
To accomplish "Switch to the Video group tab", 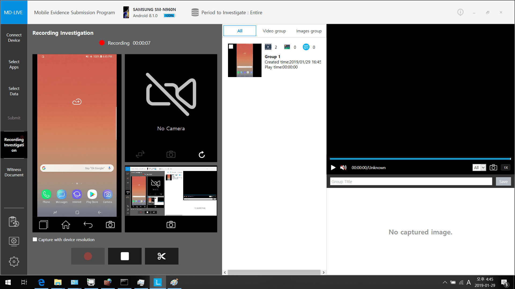I will tap(274, 31).
